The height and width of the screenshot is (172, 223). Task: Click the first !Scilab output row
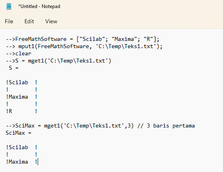coord(22,83)
